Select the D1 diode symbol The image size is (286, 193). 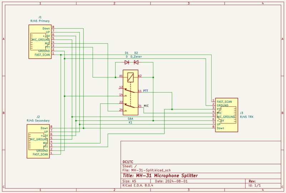tap(127, 62)
